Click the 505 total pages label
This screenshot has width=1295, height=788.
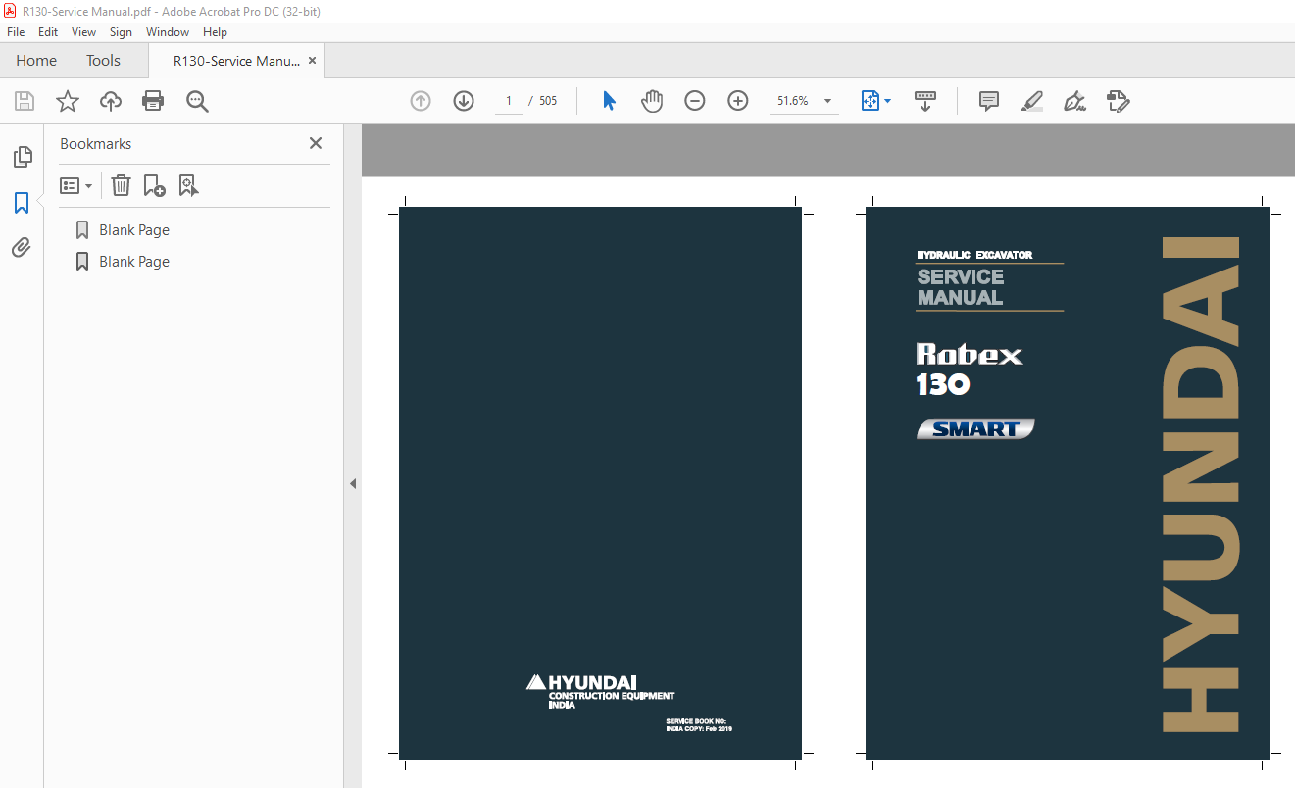[548, 101]
